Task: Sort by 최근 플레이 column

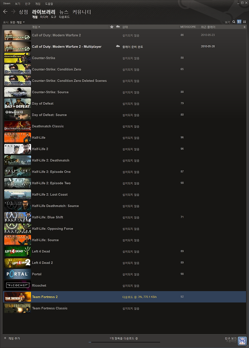Action: (208, 27)
